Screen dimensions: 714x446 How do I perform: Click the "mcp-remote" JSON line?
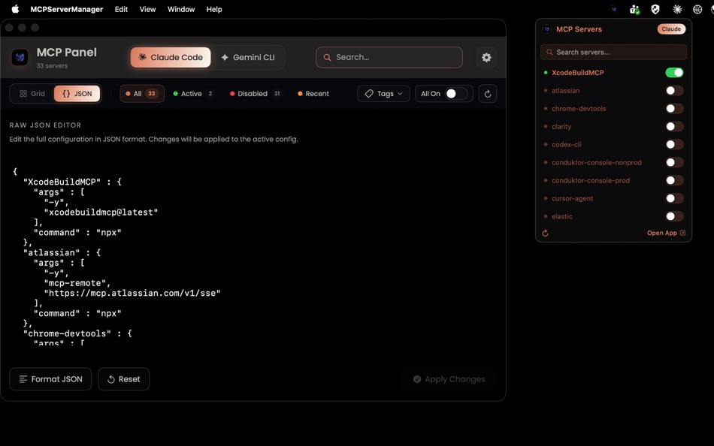[77, 283]
